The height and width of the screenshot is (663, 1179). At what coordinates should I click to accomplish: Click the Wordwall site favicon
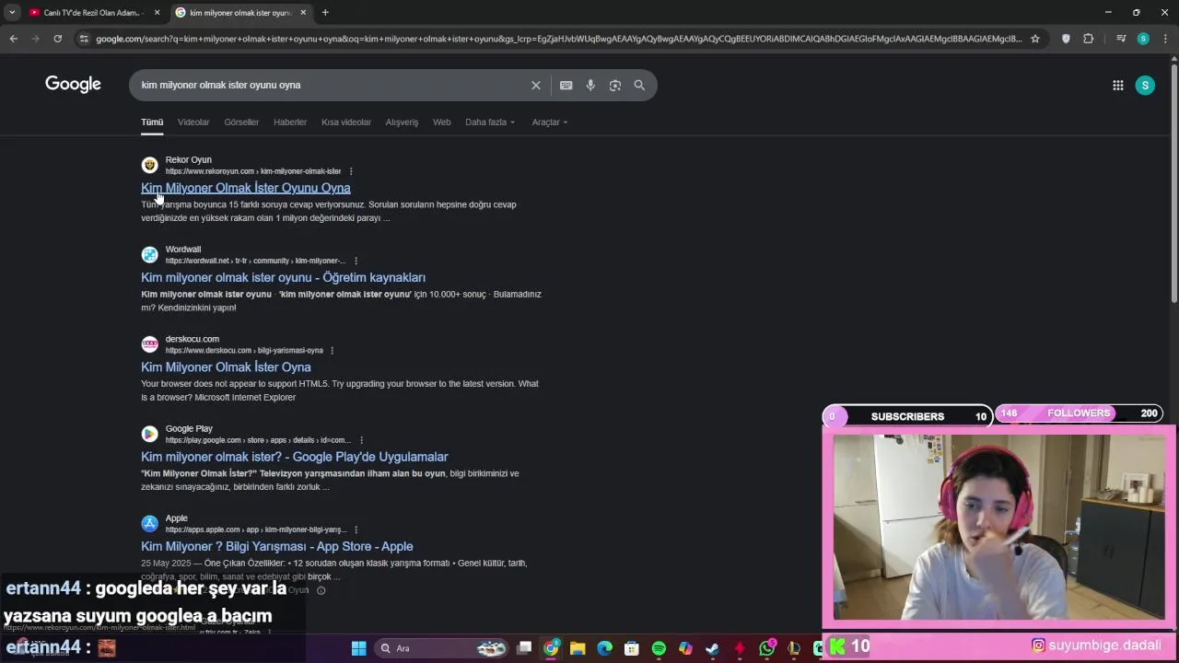pyautogui.click(x=149, y=254)
